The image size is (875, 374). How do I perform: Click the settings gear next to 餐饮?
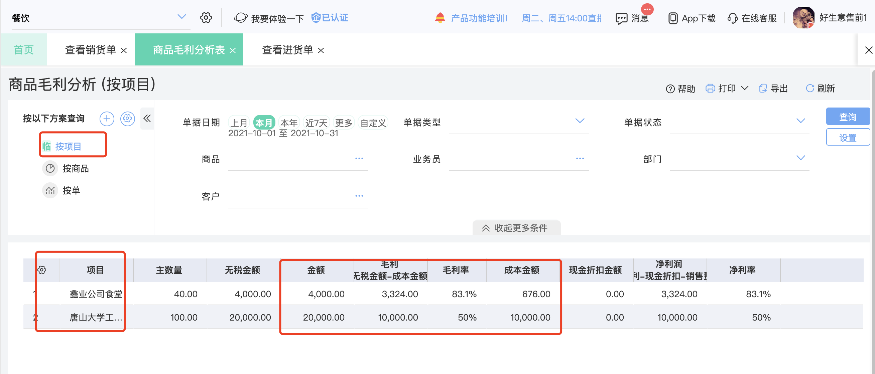(206, 18)
